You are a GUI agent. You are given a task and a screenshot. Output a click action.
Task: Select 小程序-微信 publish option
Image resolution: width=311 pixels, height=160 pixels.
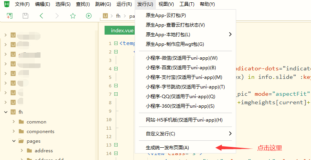click(x=181, y=58)
